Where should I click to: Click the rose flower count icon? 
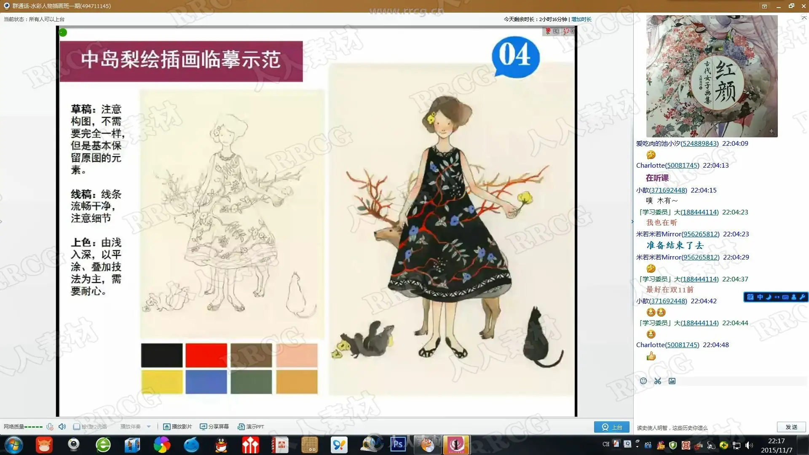(x=548, y=31)
